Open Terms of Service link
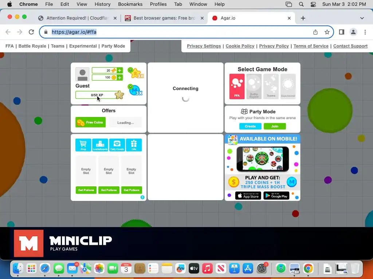The height and width of the screenshot is (279, 373). point(311,46)
